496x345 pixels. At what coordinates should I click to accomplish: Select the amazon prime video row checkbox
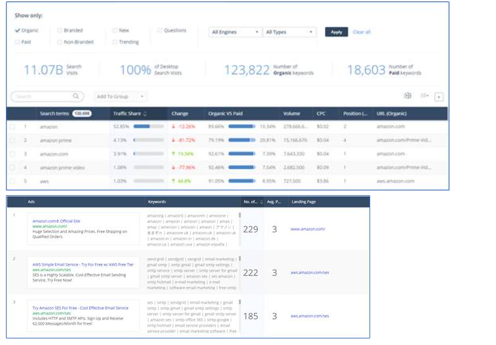pos(12,168)
